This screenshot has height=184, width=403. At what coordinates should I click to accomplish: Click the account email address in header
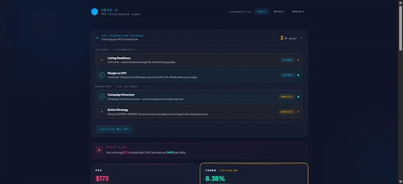[240, 12]
